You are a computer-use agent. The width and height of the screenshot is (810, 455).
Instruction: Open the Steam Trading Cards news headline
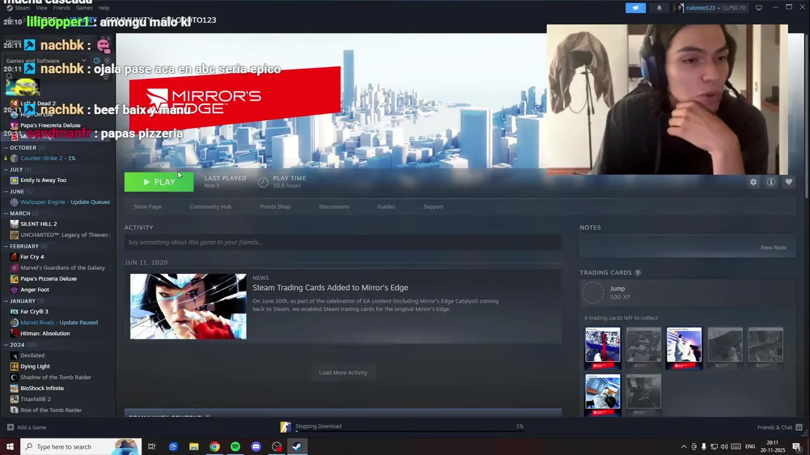pyautogui.click(x=330, y=288)
